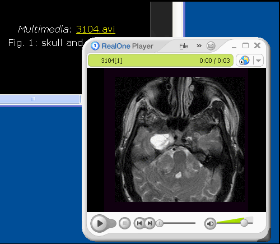Minimize the RealOne Player window
This screenshot has width=280, height=244.
[234, 47]
